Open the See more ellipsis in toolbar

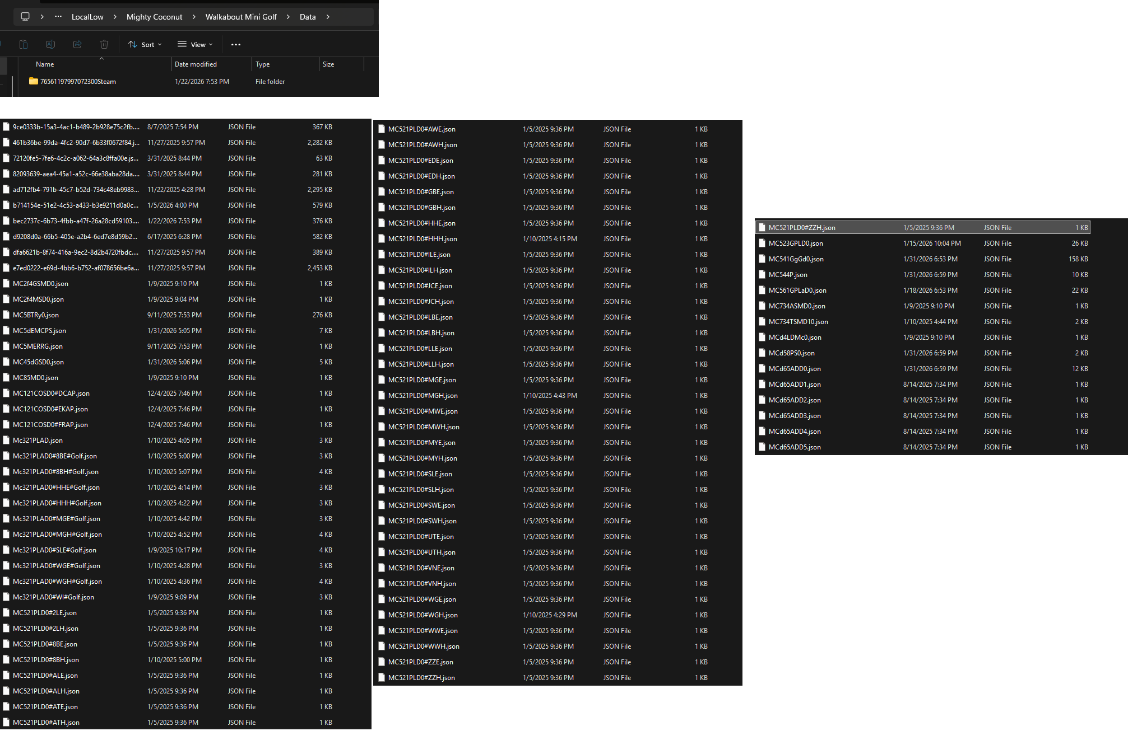(x=236, y=45)
